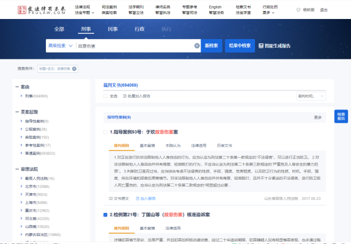Click the 退出 logout link
The height and width of the screenshot is (244, 351).
pyautogui.click(x=323, y=10)
